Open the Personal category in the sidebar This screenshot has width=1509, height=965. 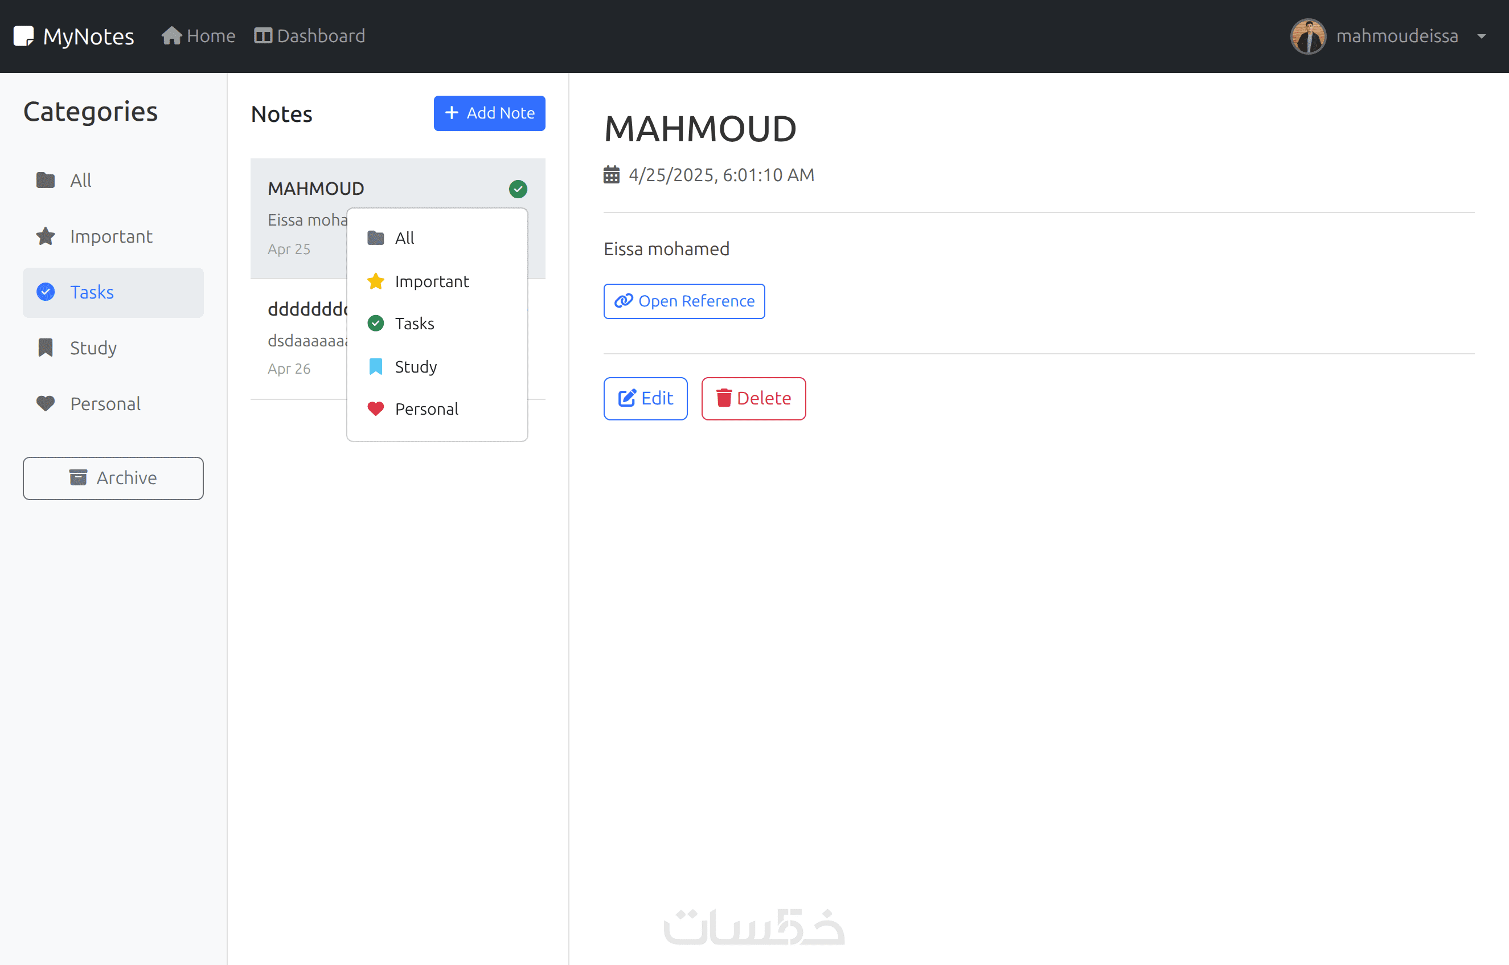[x=105, y=404]
